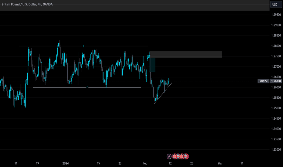Screen dimensions: 283x167
Task: Select the ascending trendline under recent candles
Action: [163, 93]
